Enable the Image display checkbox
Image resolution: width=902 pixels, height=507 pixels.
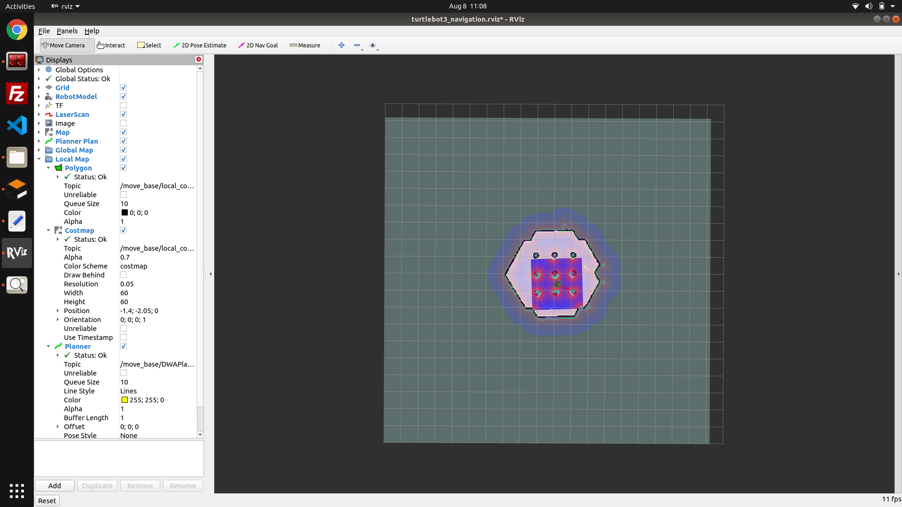[x=124, y=123]
